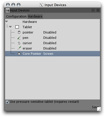Viewport: 105px width, 117px height.
Task: Click the Screen mode of Core Pointer
Action: tap(48, 54)
